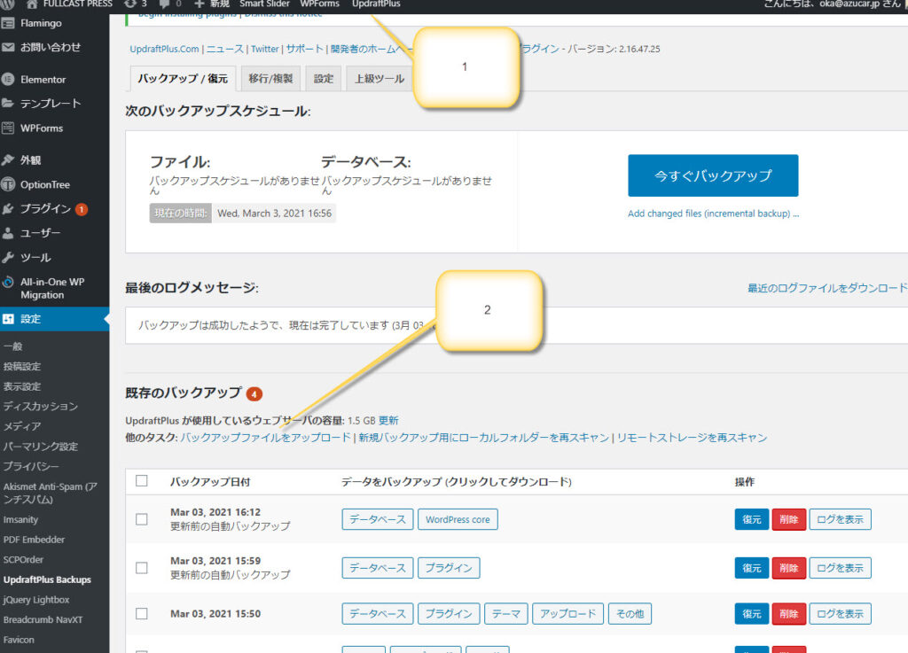This screenshot has width=908, height=653.
Task: Open the プライバシー submenu item
Action: click(31, 466)
